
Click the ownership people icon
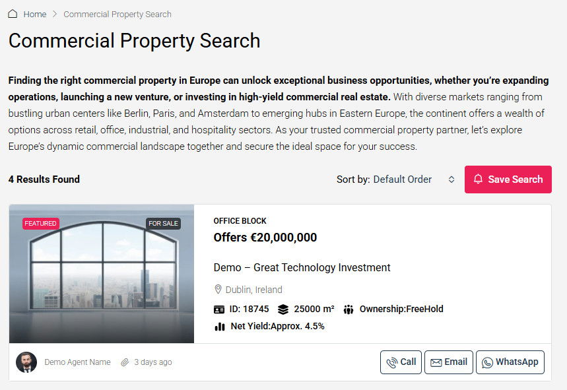tap(349, 309)
